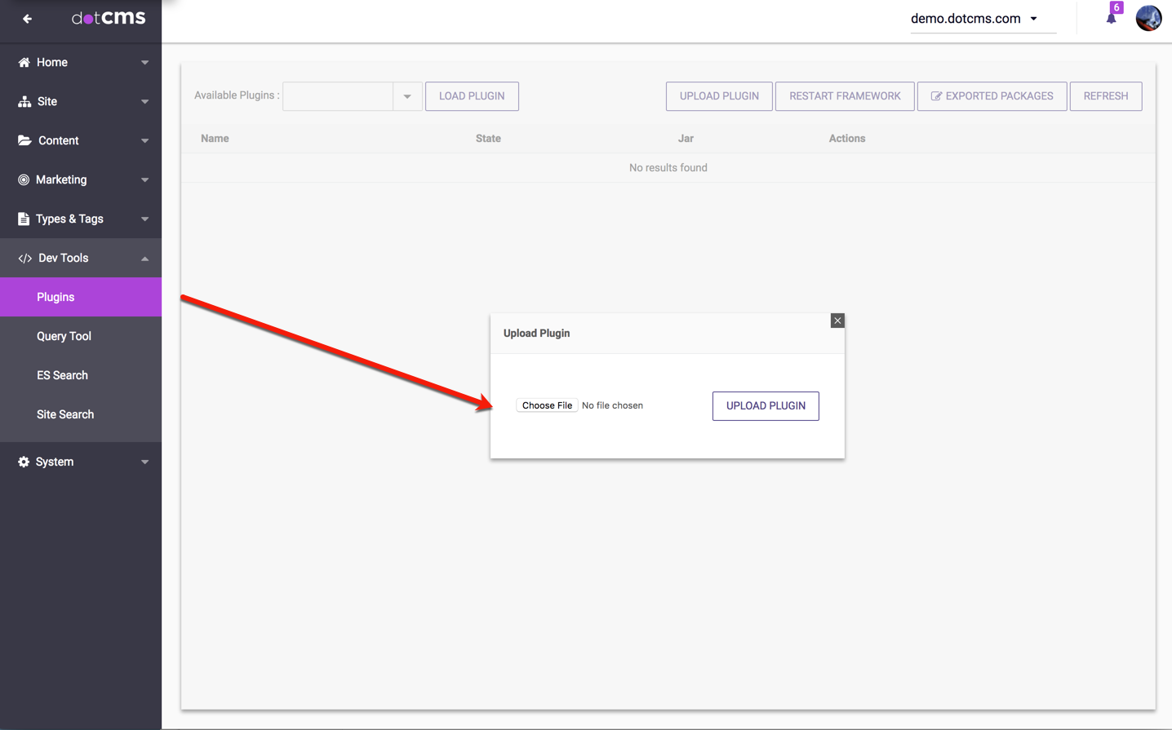Image resolution: width=1172 pixels, height=730 pixels.
Task: Open the notifications bell icon
Action: [x=1111, y=19]
